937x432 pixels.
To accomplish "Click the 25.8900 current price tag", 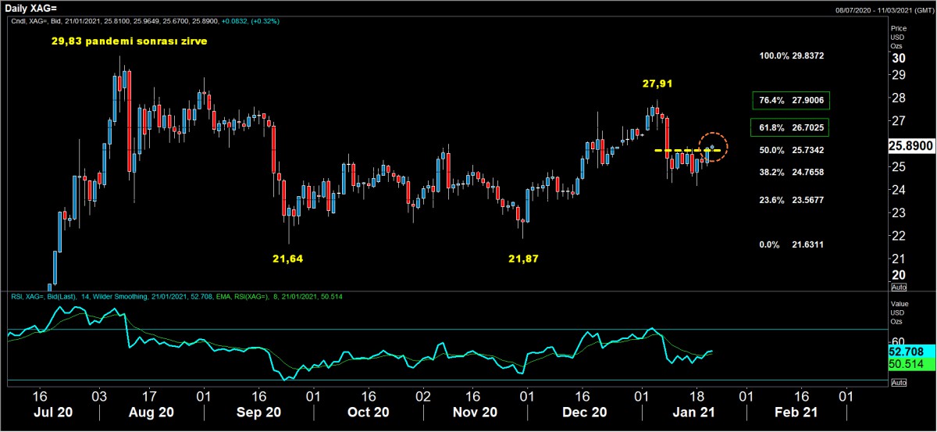I will 912,145.
